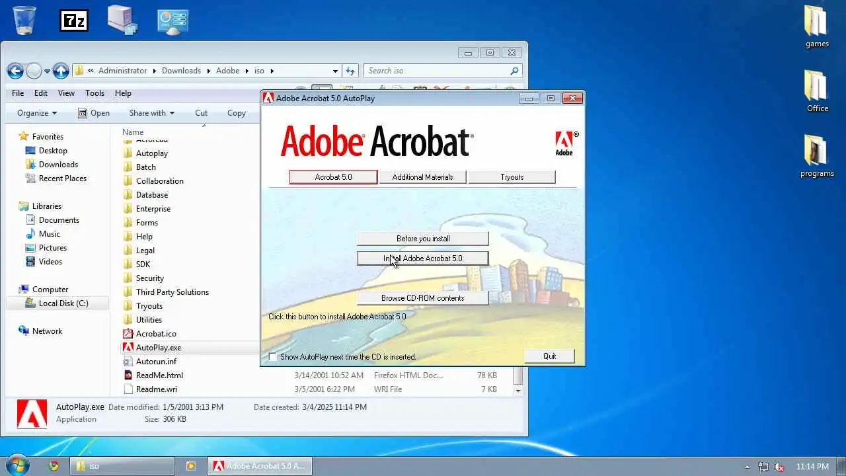The height and width of the screenshot is (476, 846).
Task: Switch to iso Explorer taskbar button
Action: coord(122,466)
